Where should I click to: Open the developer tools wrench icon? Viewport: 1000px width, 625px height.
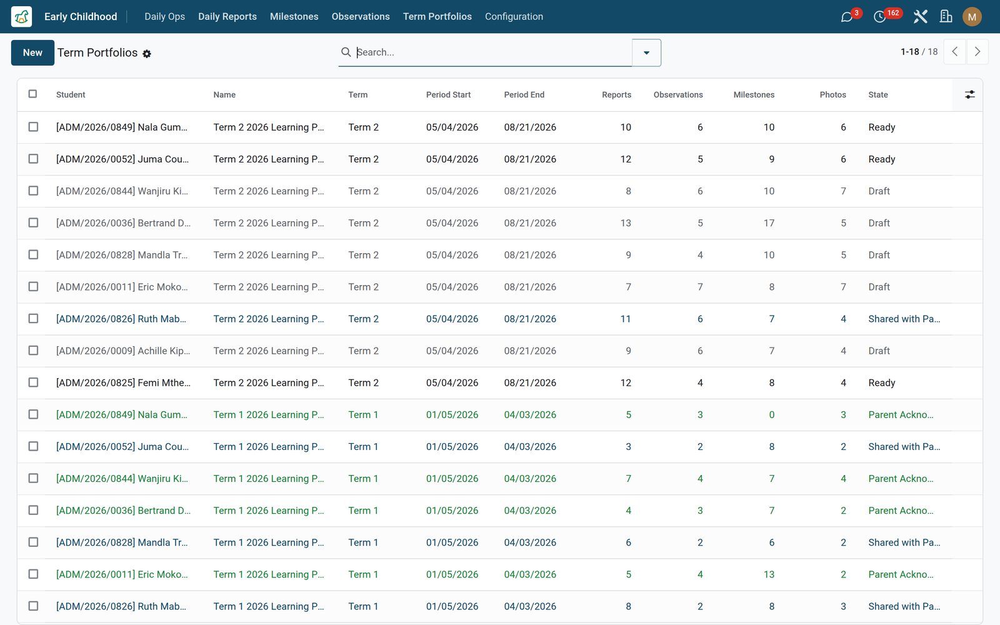pos(920,17)
